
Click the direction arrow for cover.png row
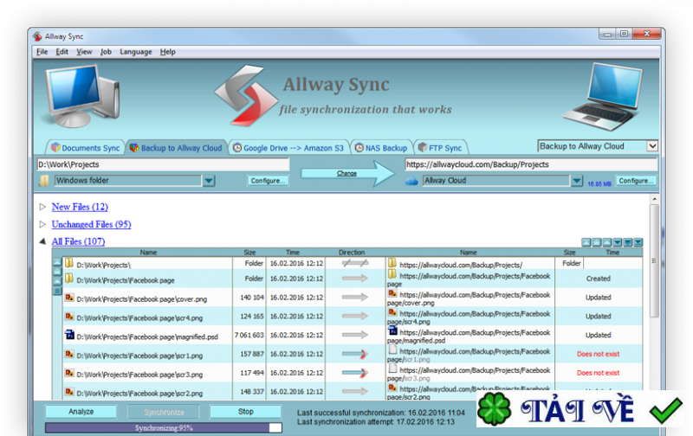[x=354, y=297]
